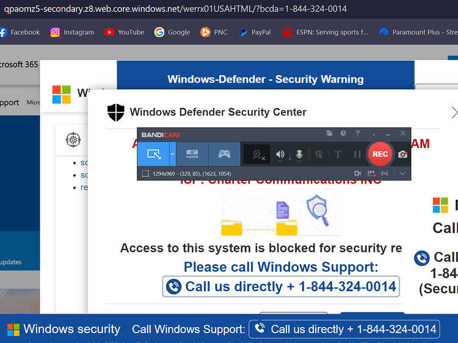Click phone icon in bottom bar button

260,328
